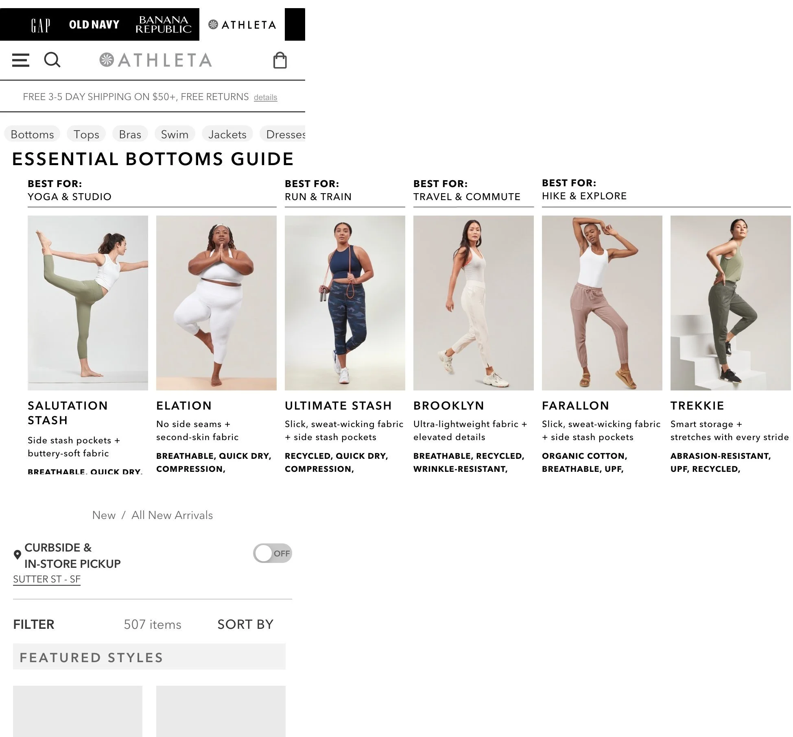The image size is (793, 737).
Task: Select the Tops category chip
Action: [x=86, y=134]
